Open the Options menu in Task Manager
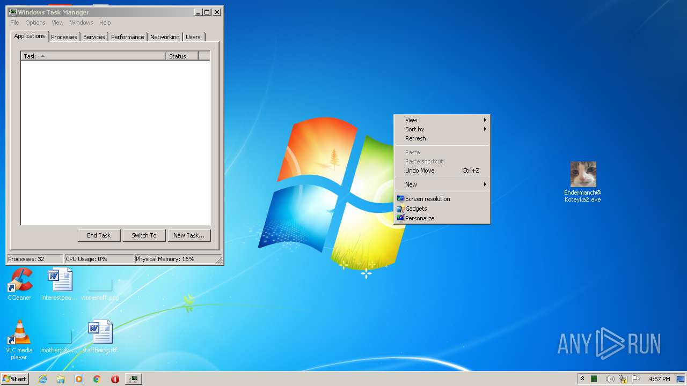The width and height of the screenshot is (687, 386). [35, 23]
